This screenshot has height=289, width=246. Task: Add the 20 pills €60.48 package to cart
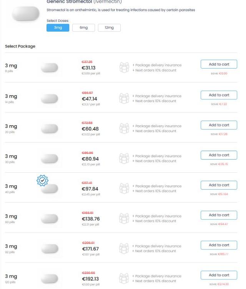click(219, 125)
